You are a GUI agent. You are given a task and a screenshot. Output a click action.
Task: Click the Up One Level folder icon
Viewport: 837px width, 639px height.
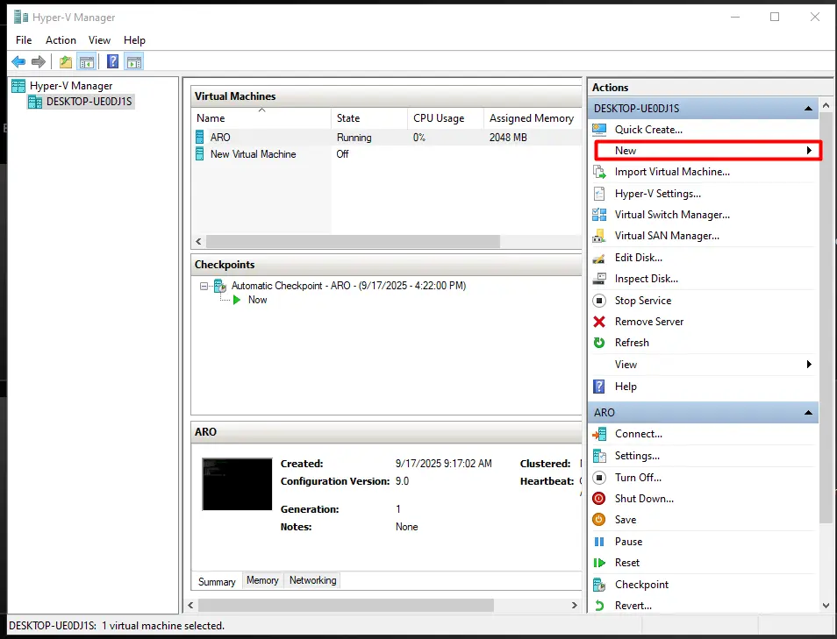point(66,62)
